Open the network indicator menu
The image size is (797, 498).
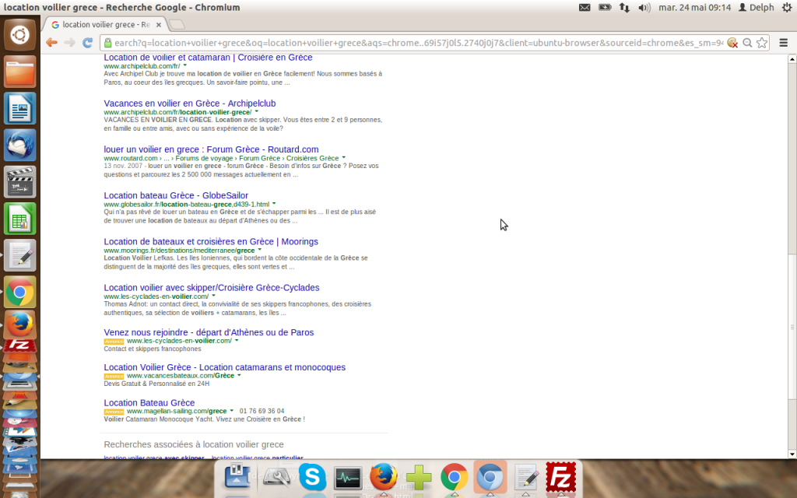click(x=624, y=8)
